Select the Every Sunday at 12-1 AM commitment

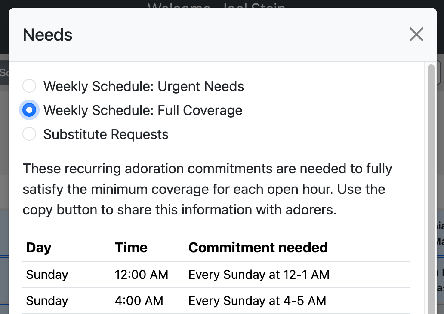coord(259,275)
